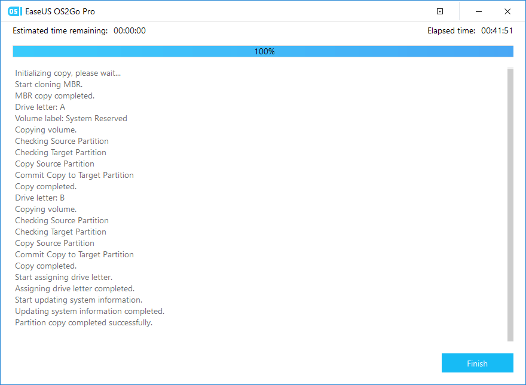
Task: Click the Commit Copy to Target Partition line
Action: tap(74, 175)
